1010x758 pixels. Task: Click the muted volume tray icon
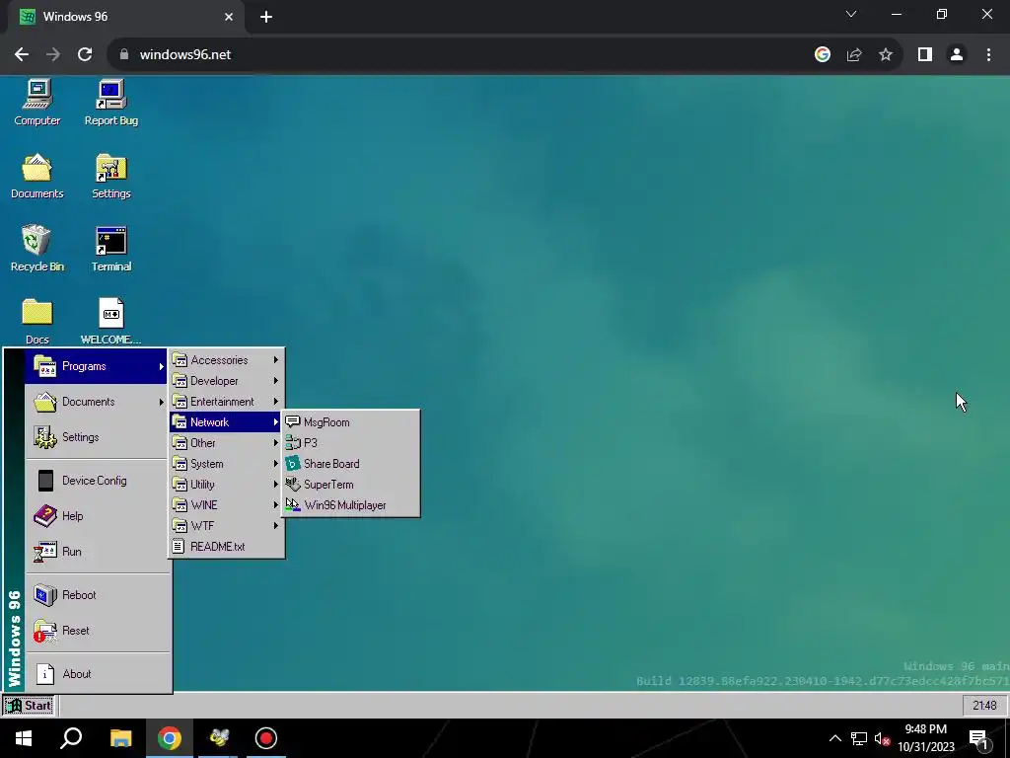coord(882,738)
